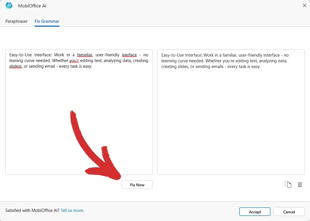The height and width of the screenshot is (221, 310).
Task: Select the Fix Grammar tab
Action: pos(47,21)
